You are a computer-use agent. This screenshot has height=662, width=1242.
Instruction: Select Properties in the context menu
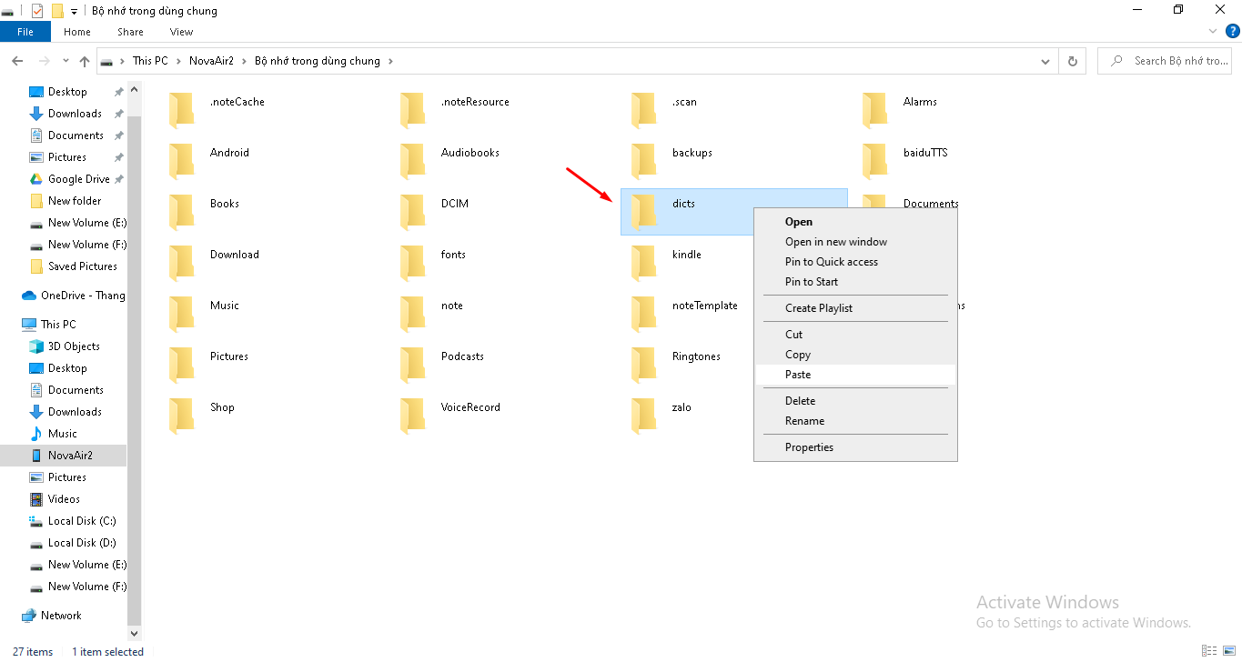(x=809, y=447)
